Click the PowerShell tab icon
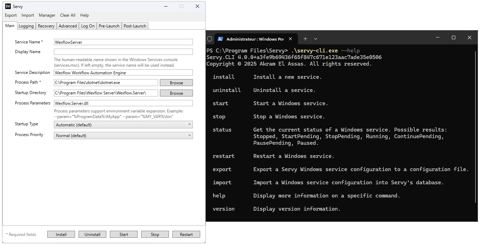The image size is (480, 245). 220,39
